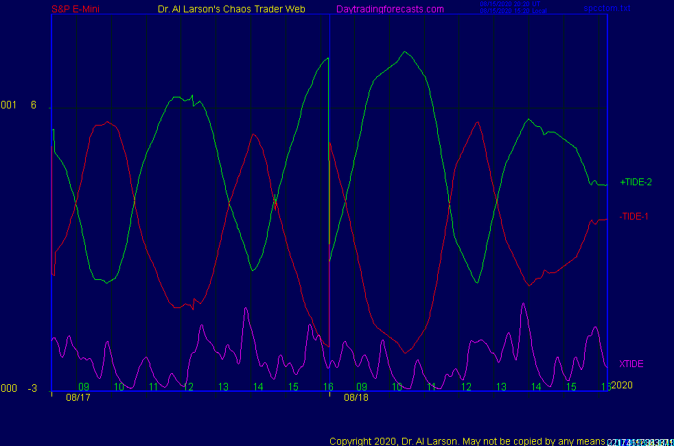Click the spcctom.txt file name label
The height and width of the screenshot is (446, 674).
point(607,8)
